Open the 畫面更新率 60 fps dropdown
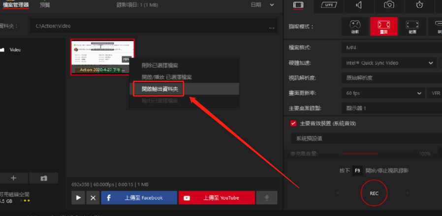Viewport: 442px width, 216px height. pos(383,93)
